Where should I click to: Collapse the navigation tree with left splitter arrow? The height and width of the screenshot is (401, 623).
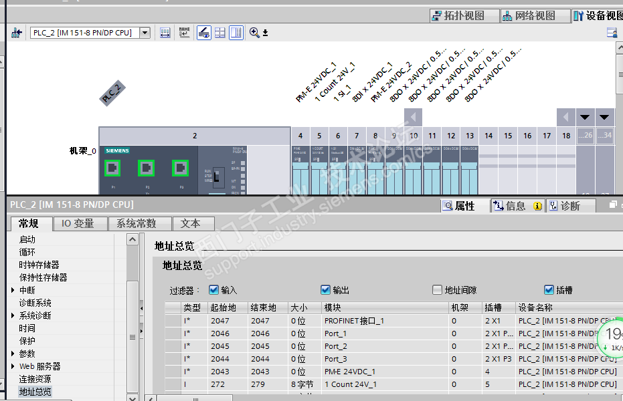pos(141,308)
